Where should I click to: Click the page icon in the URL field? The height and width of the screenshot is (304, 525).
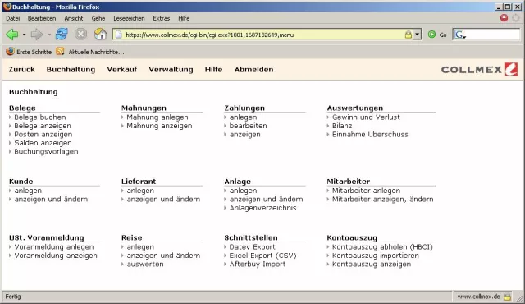click(118, 35)
